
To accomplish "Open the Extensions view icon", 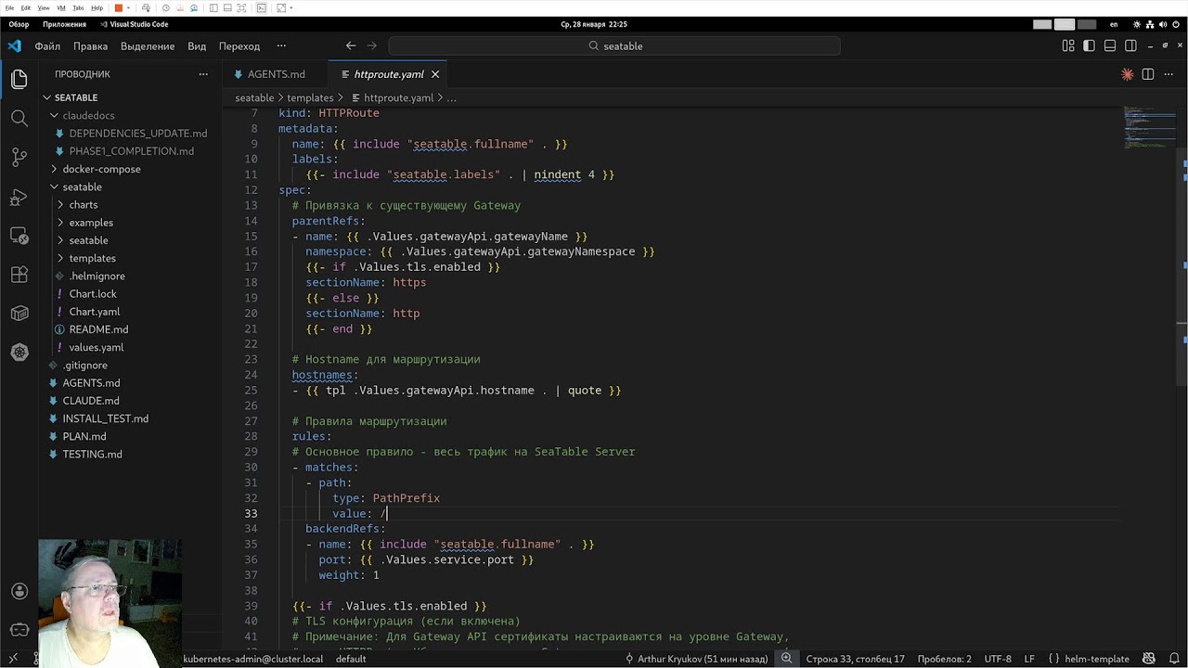I will click(19, 275).
